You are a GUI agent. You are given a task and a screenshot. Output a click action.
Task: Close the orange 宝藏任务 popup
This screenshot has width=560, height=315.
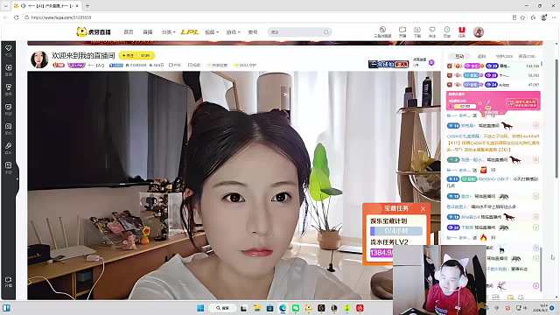coord(423,208)
